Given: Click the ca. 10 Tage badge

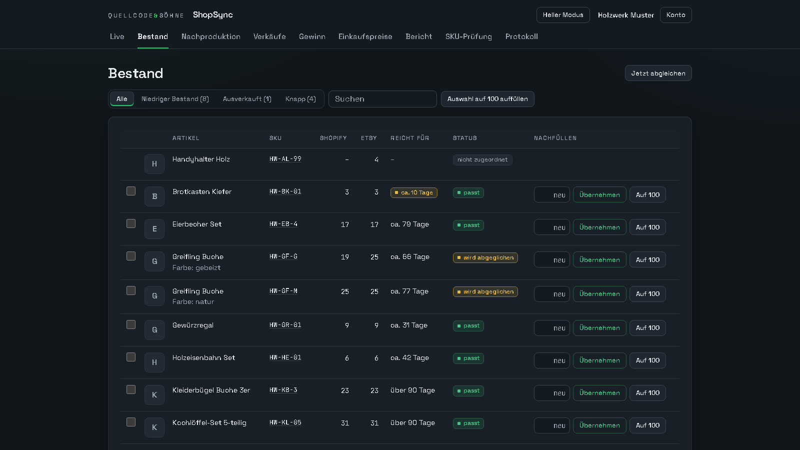Looking at the screenshot, I should (x=414, y=192).
